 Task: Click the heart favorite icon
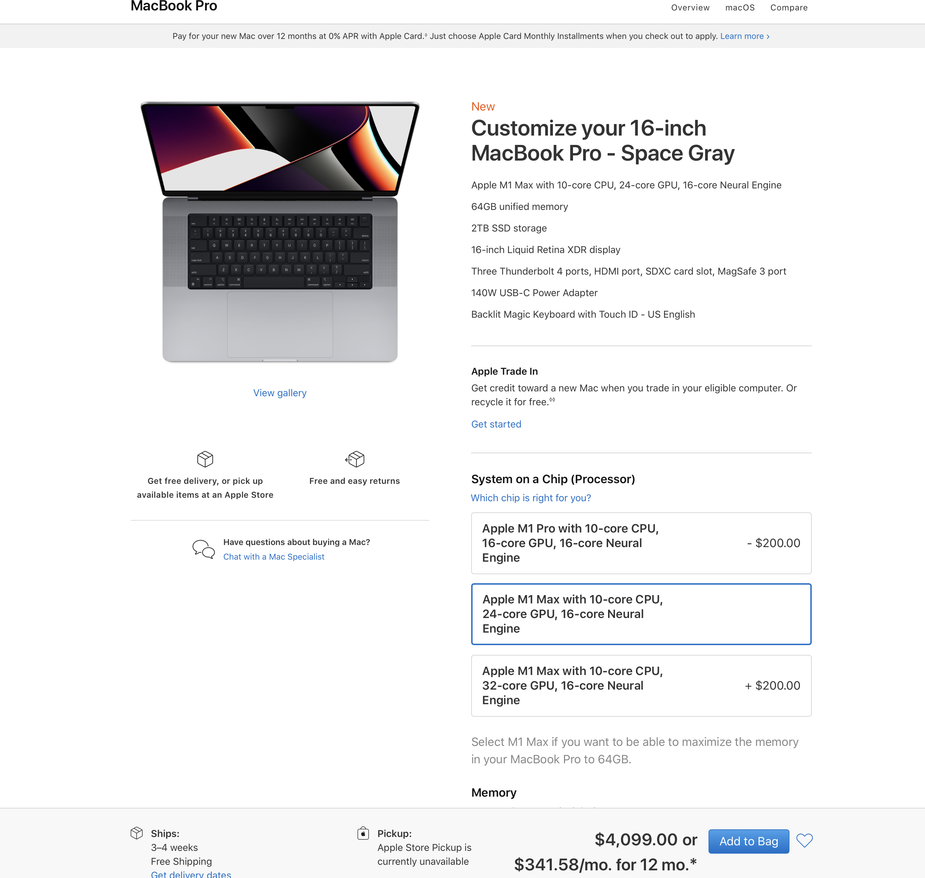coord(804,840)
